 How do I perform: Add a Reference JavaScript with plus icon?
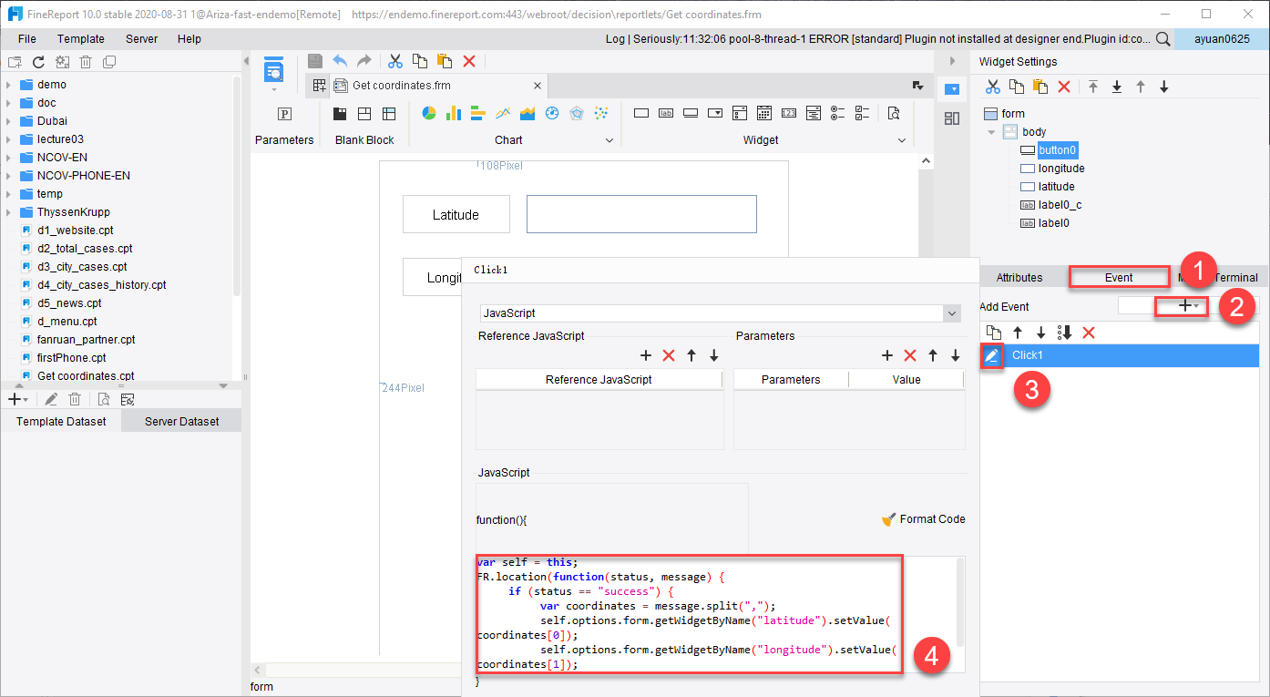(x=646, y=355)
